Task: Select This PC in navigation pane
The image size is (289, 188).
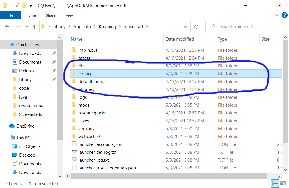Action: (x=23, y=138)
